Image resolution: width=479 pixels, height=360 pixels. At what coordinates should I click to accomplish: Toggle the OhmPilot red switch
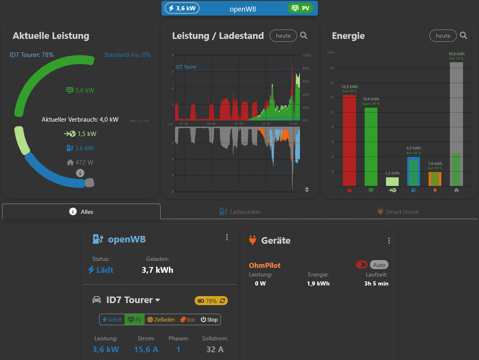point(361,265)
